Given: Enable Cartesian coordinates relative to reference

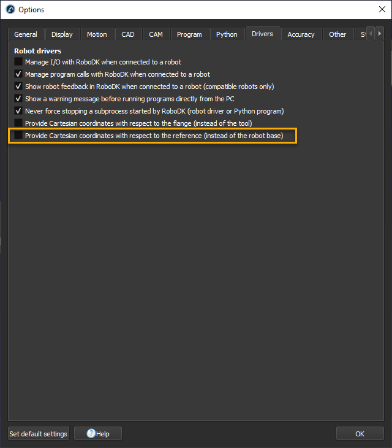Looking at the screenshot, I should coord(18,136).
